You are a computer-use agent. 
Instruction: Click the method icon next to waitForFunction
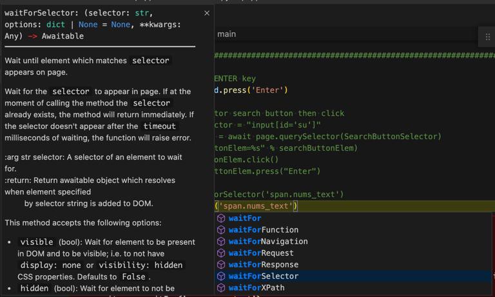tap(221, 230)
